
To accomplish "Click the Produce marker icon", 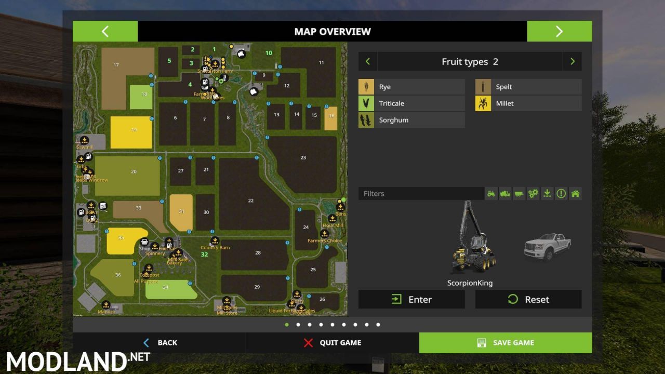I will tap(300, 308).
